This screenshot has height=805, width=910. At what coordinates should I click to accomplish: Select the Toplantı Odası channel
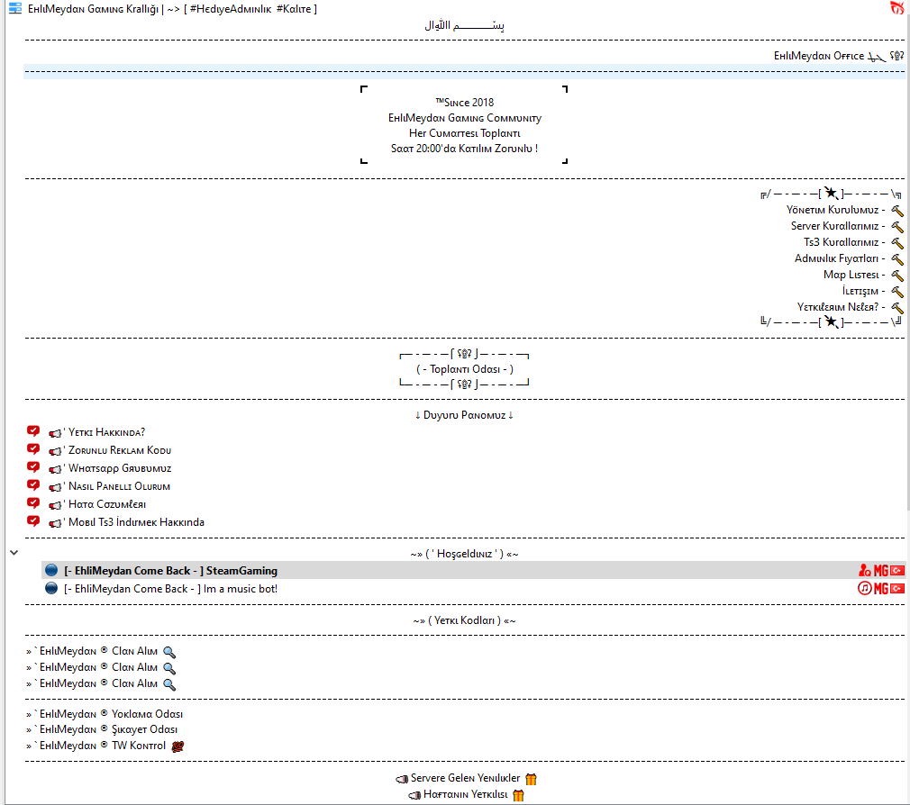pyautogui.click(x=465, y=369)
